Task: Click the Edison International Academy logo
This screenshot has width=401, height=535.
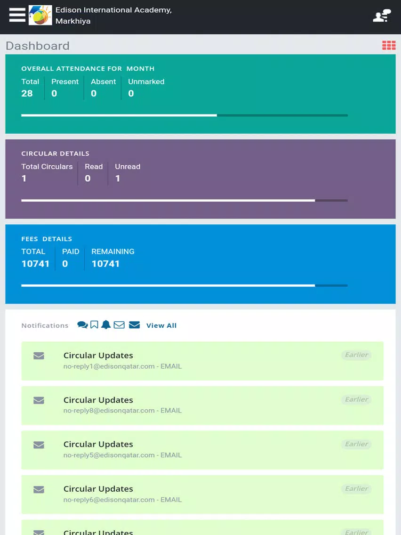Action: point(40,15)
